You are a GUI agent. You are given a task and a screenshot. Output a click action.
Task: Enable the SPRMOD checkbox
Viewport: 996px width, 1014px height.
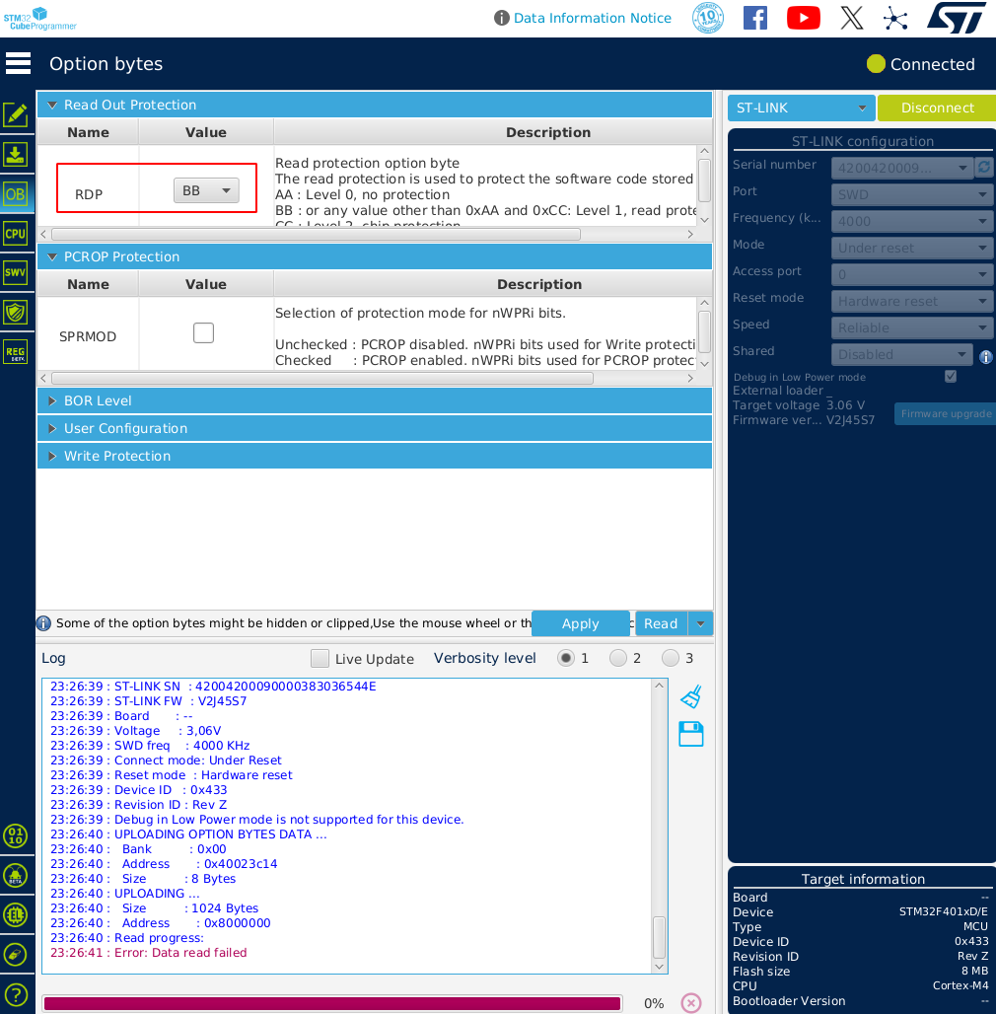tap(203, 333)
